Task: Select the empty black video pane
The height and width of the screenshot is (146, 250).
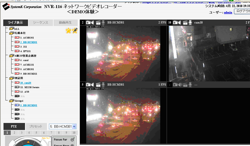Action: pos(208,115)
